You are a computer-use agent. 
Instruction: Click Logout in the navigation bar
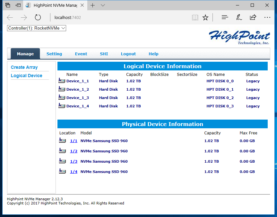coord(128,54)
